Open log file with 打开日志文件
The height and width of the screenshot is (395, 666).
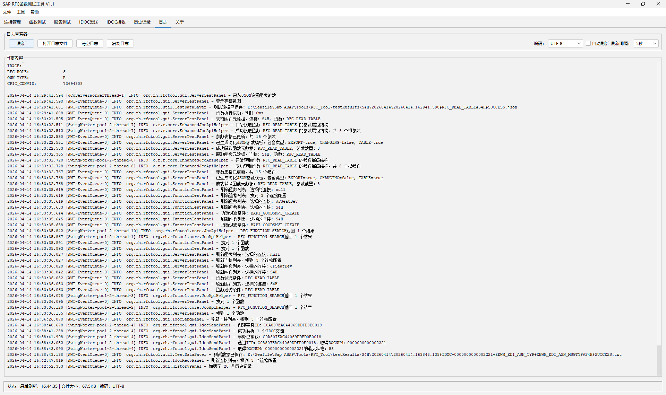[x=55, y=44]
